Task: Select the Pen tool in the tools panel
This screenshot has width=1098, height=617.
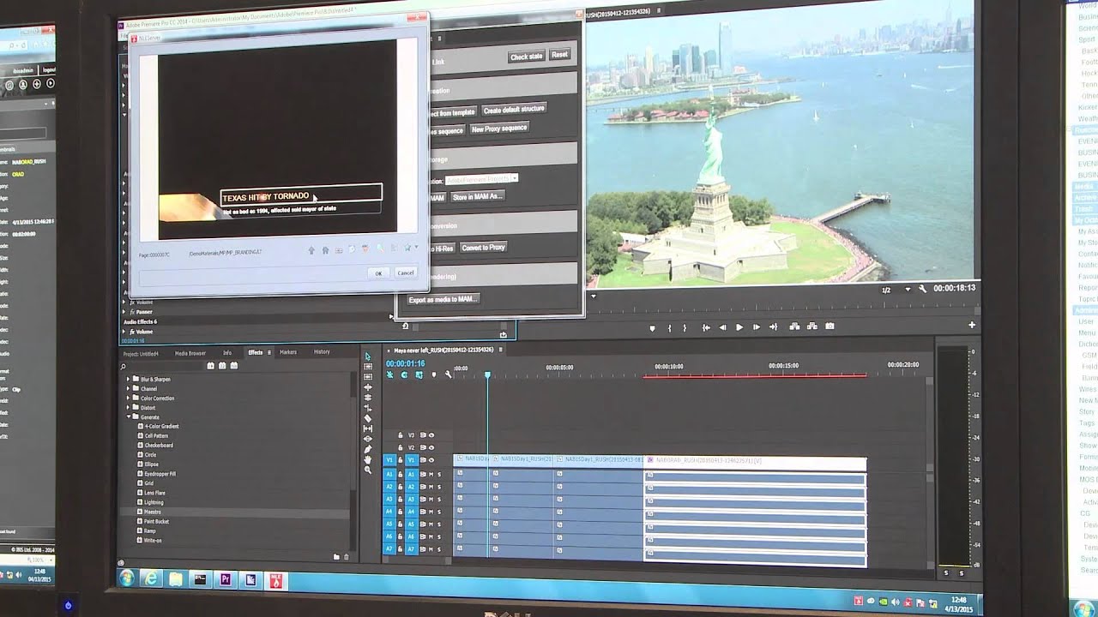Action: (368, 449)
